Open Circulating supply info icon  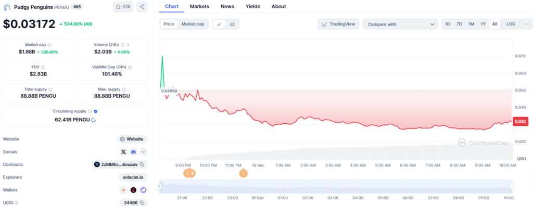[x=90, y=111]
